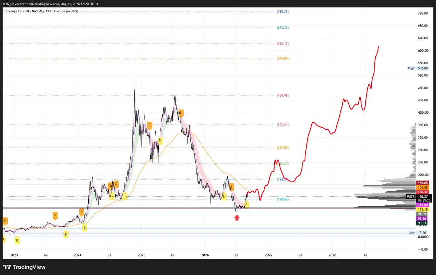Click the TradingView logo in the footer

(x=24, y=267)
